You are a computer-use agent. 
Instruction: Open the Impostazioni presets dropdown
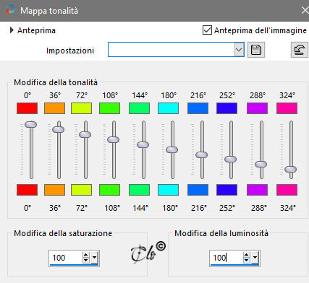click(239, 50)
